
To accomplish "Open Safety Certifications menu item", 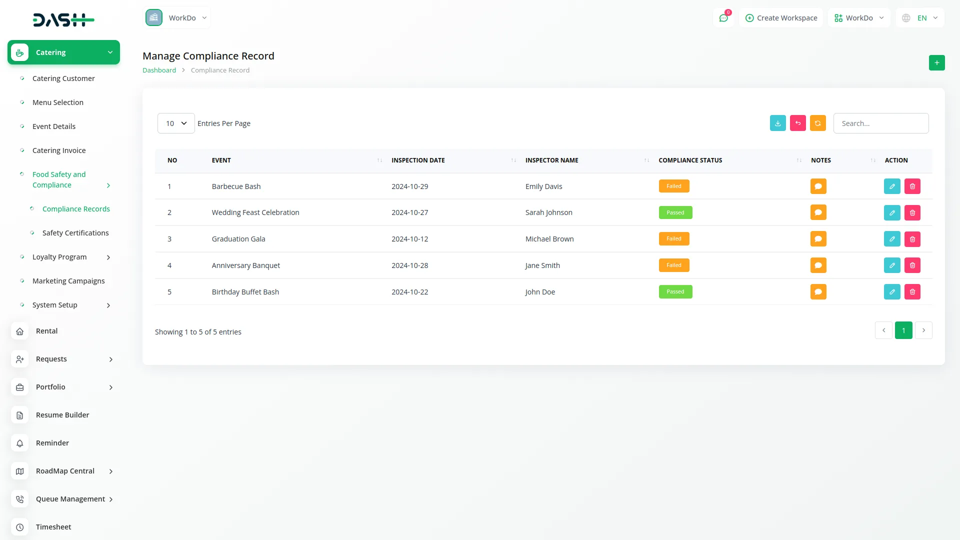I will (75, 233).
